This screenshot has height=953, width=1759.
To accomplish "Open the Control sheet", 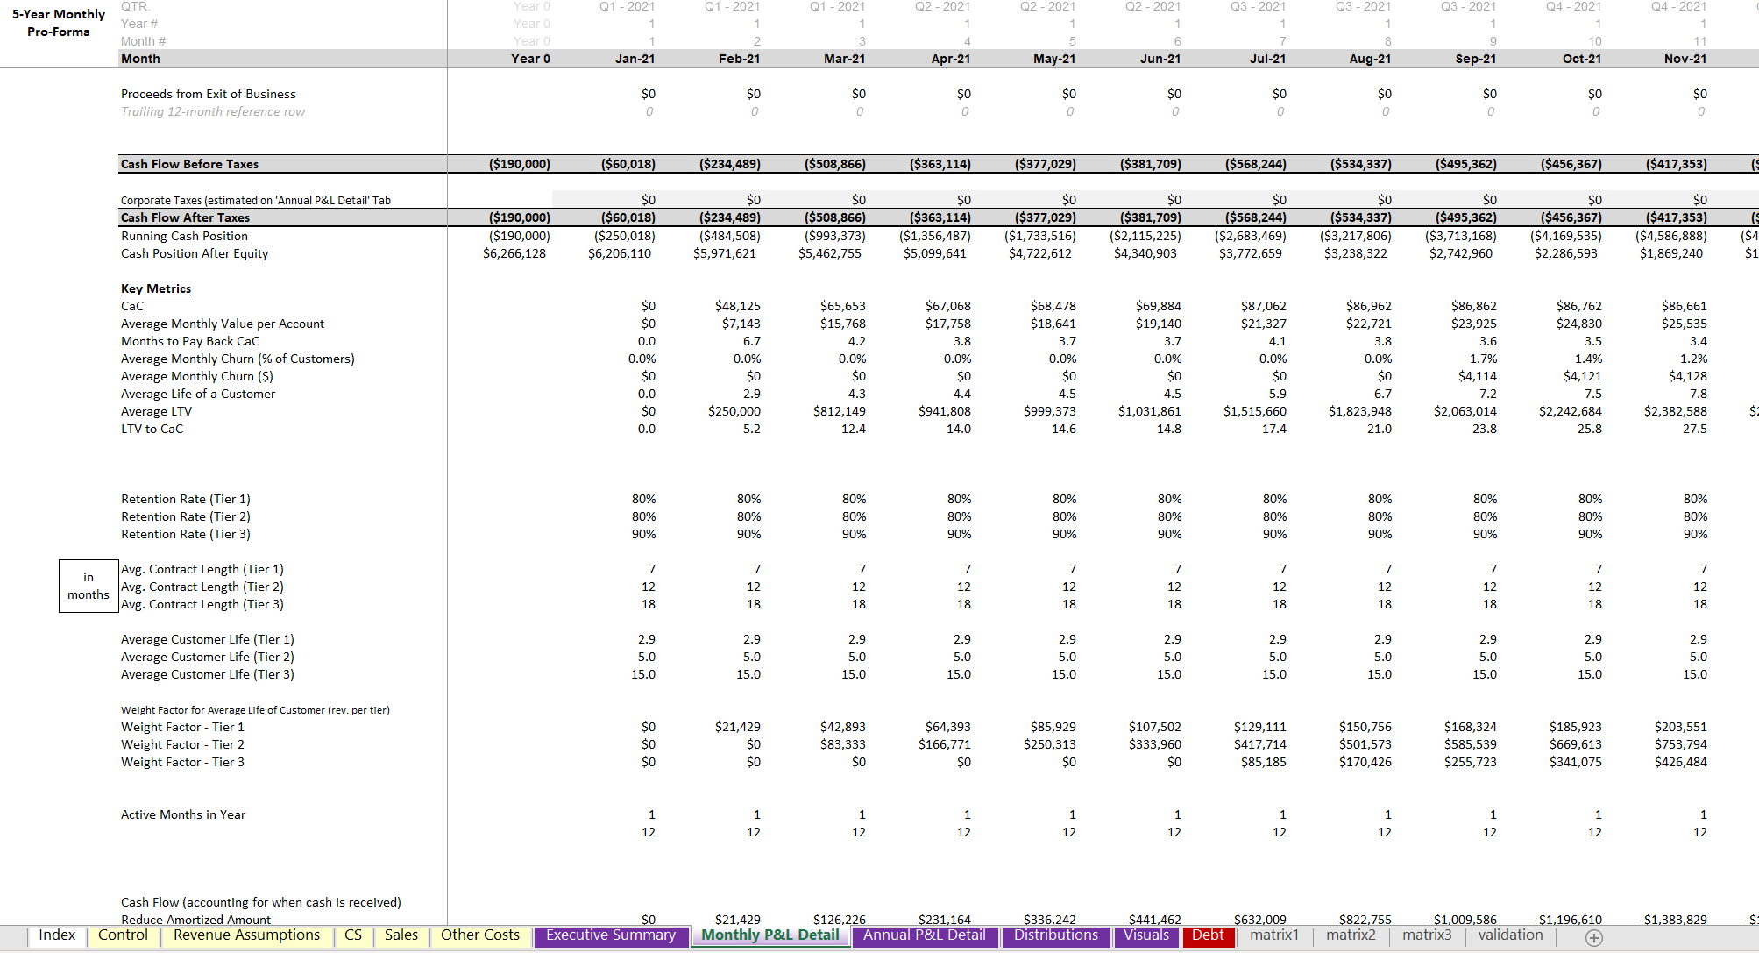I will tap(123, 935).
